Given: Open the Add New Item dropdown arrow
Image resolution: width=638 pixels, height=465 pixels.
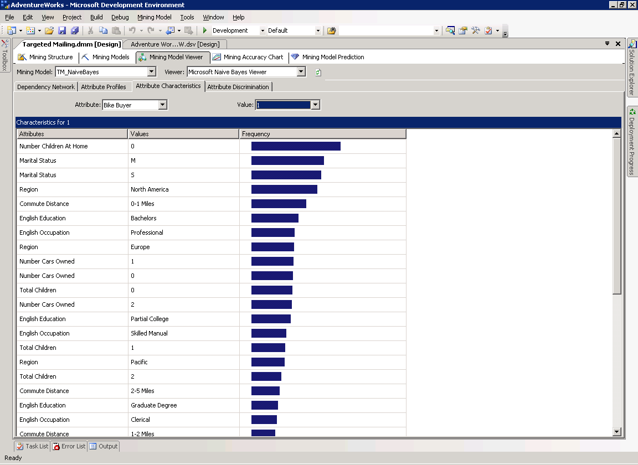Looking at the screenshot, I should 39,30.
